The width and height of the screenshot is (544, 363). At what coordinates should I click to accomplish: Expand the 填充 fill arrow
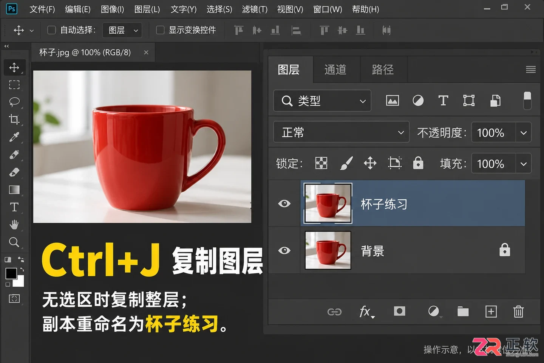[x=524, y=164]
